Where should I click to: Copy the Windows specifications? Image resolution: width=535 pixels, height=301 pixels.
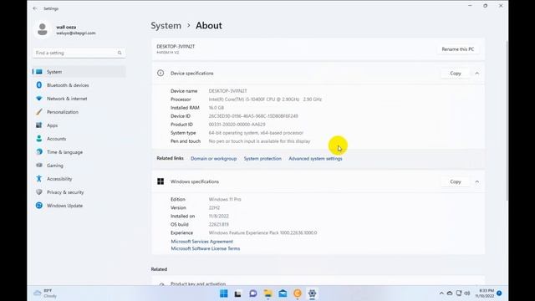pyautogui.click(x=455, y=182)
